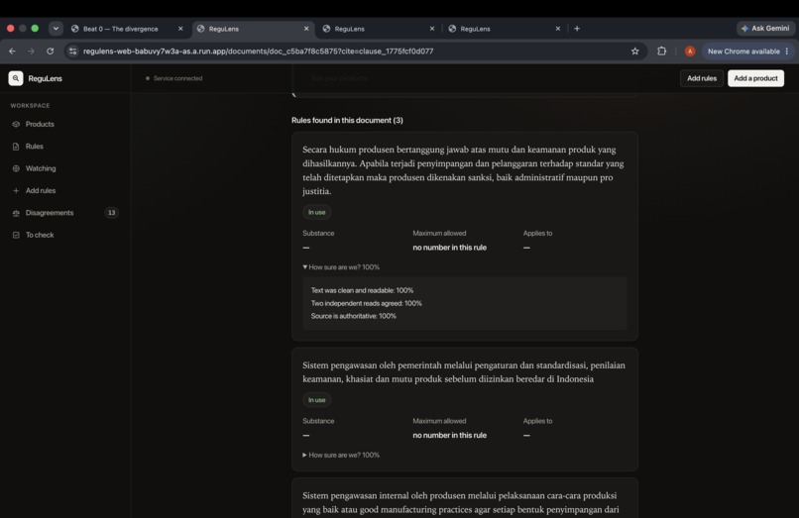799x518 pixels.
Task: Click Source is authoritative: 100%
Action: coord(354,316)
